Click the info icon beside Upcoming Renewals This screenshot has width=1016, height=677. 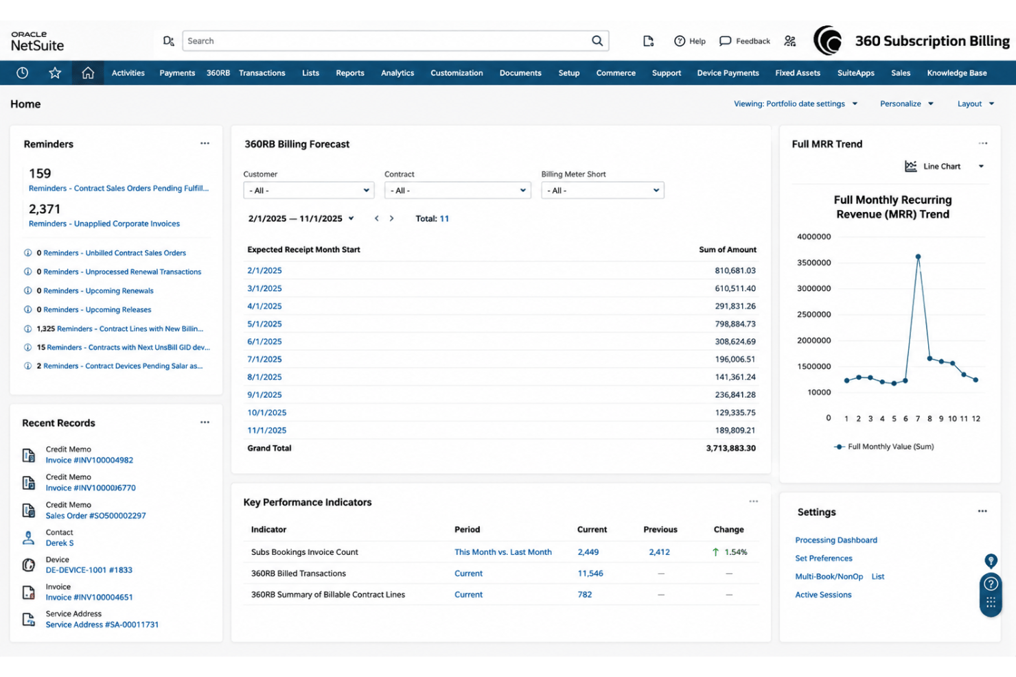(x=28, y=291)
